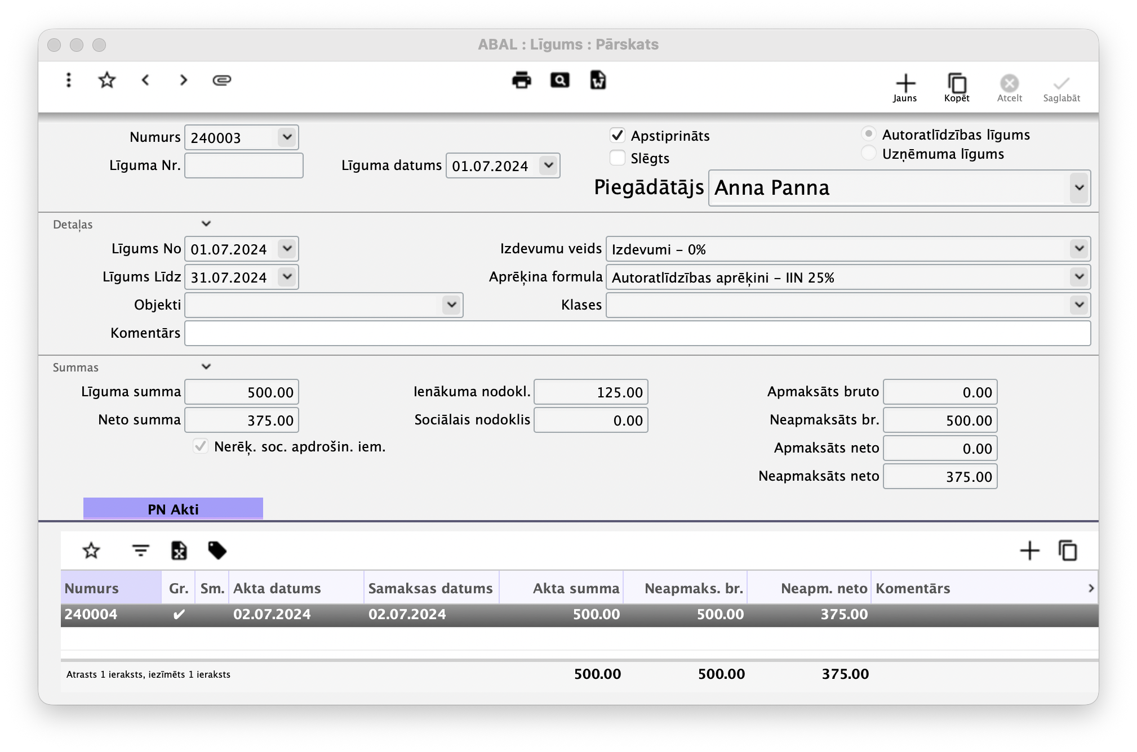Sort by Akta summa column header
Image resolution: width=1137 pixels, height=752 pixels.
(x=561, y=588)
